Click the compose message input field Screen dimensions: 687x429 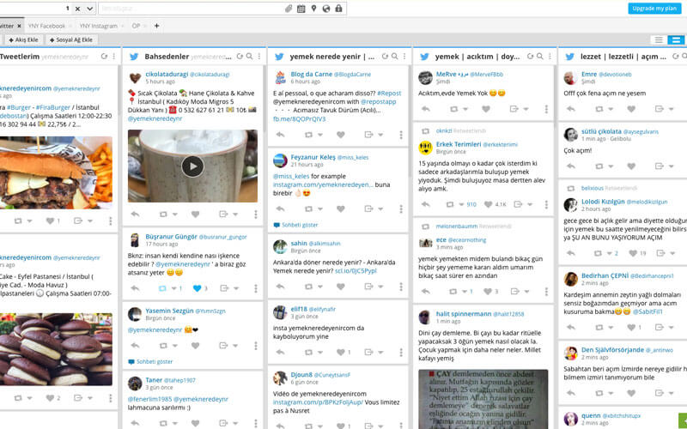point(189,9)
